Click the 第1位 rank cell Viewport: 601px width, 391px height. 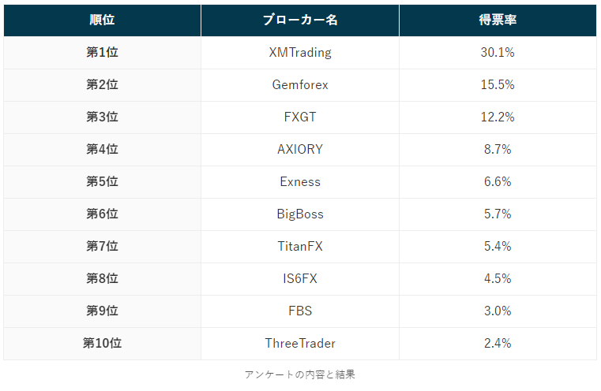click(102, 53)
